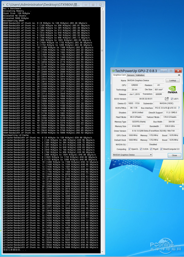Click the Name field showing NVIDIA Graphics Device
The height and width of the screenshot is (257, 184).
(x=146, y=80)
